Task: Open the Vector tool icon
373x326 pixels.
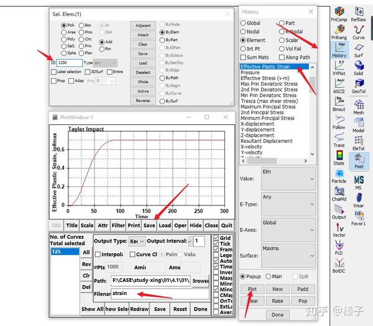Action: coord(339,230)
